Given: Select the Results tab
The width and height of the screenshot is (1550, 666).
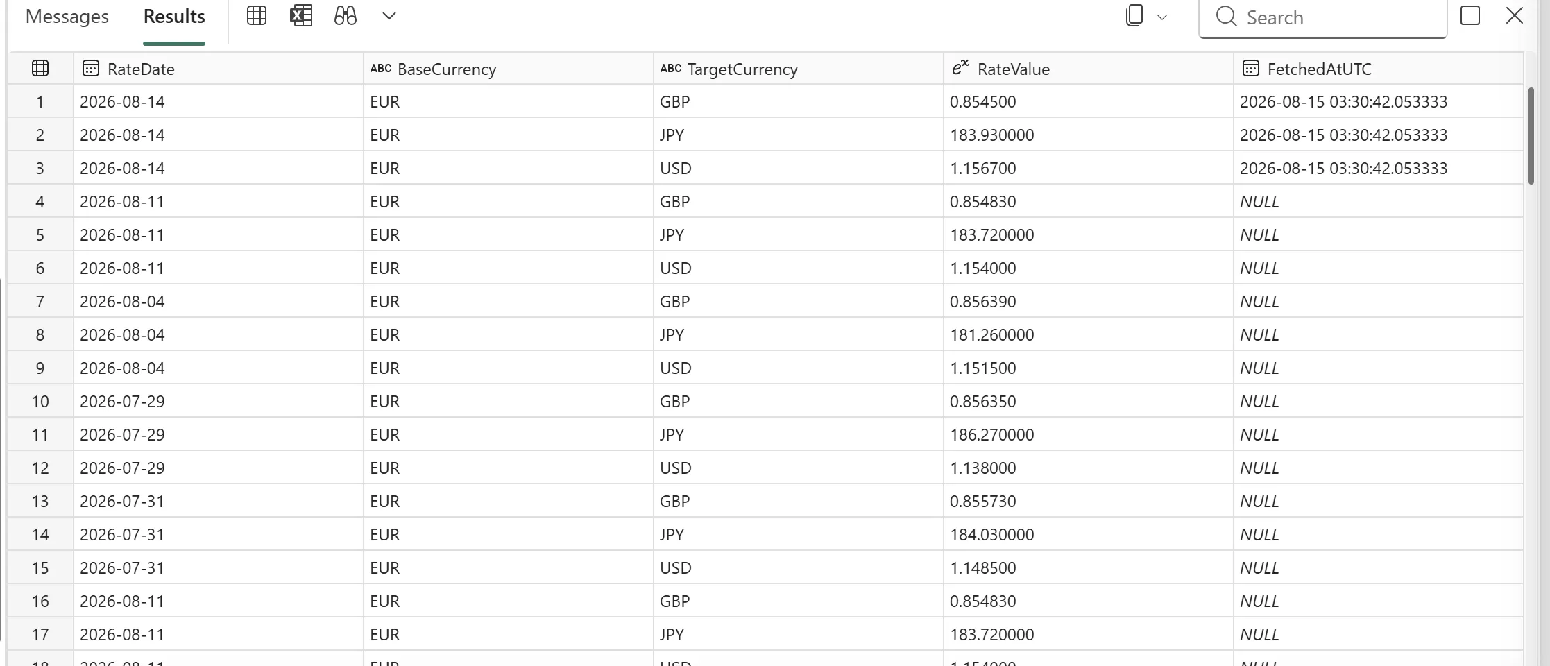Looking at the screenshot, I should click(174, 17).
